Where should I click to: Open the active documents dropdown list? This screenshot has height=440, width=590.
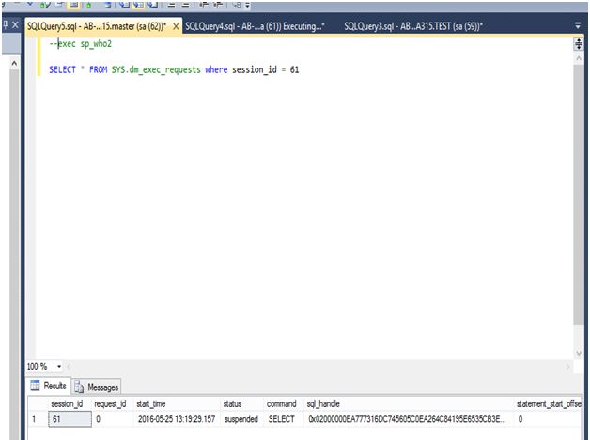coord(578,25)
